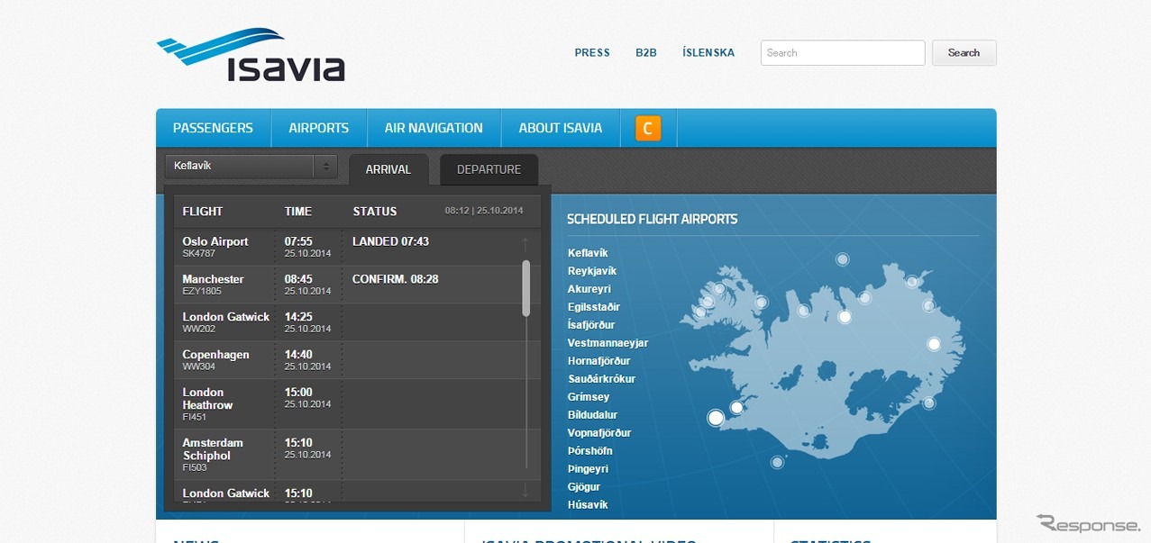Open Akureyri in the scheduled airports list
Image resolution: width=1151 pixels, height=543 pixels.
pyautogui.click(x=589, y=289)
